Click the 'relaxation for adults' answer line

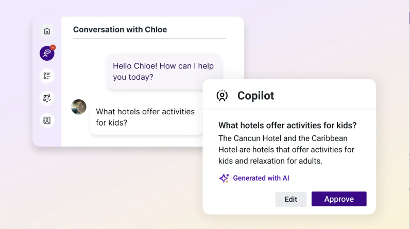pos(270,161)
